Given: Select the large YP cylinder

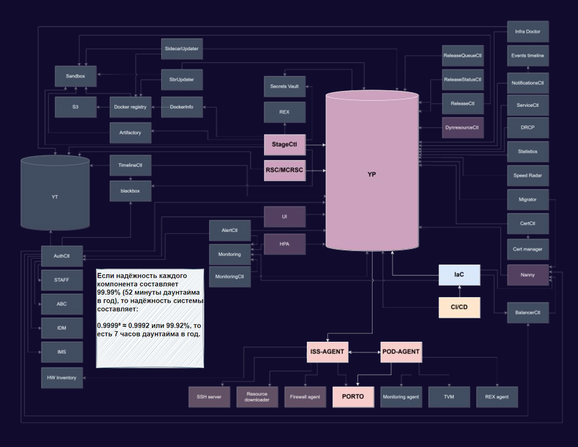Looking at the screenshot, I should click(x=372, y=171).
